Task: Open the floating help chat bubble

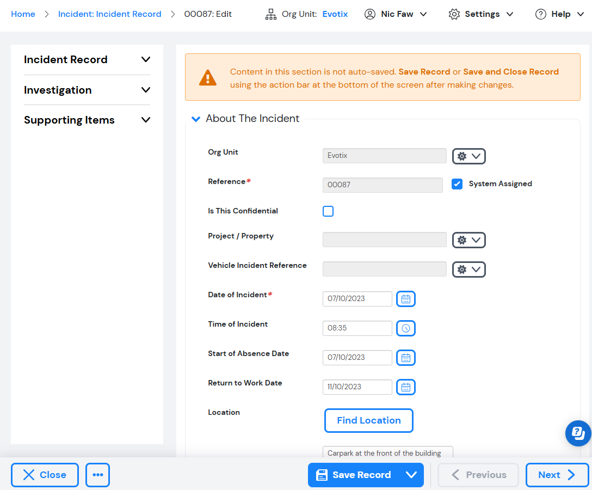Action: 578,433
